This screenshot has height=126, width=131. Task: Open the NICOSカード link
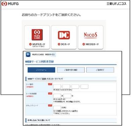91,44
